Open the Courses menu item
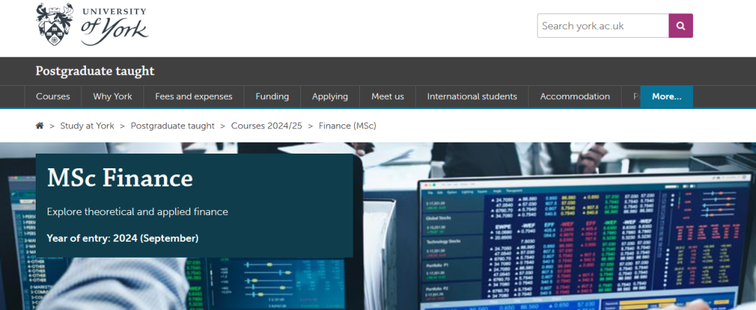This screenshot has height=310, width=756. tap(53, 96)
